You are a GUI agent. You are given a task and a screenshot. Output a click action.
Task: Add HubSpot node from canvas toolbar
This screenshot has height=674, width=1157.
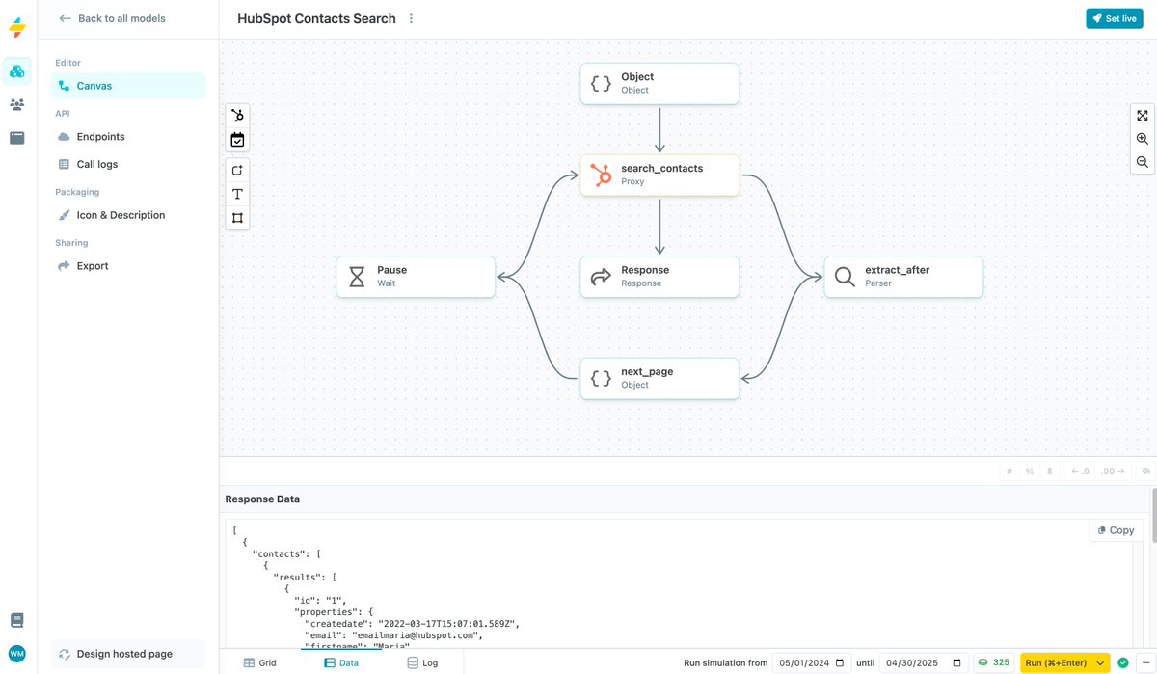(x=237, y=115)
